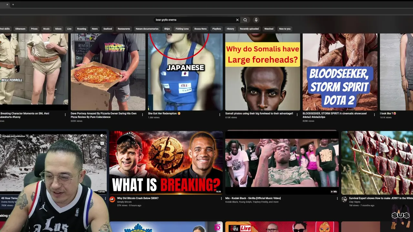This screenshot has width=413, height=232.
Task: Visit Simply Bitcoin channel name link
Action: point(124,202)
